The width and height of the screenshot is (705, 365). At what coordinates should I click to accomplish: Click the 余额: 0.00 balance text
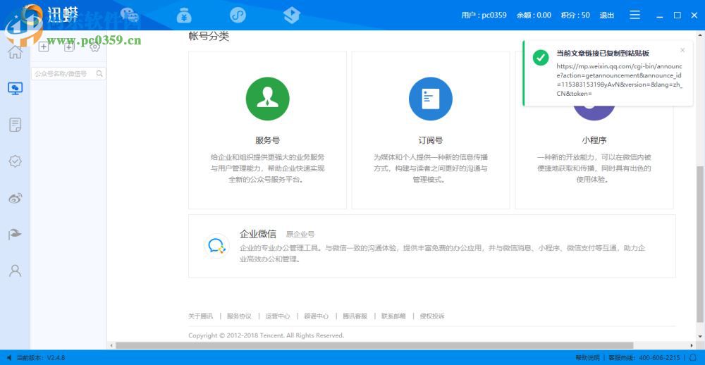534,16
